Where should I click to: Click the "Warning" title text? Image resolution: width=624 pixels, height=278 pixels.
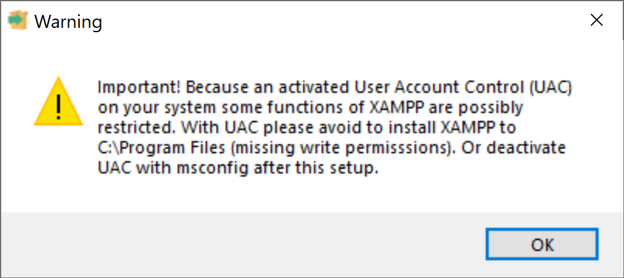(68, 22)
